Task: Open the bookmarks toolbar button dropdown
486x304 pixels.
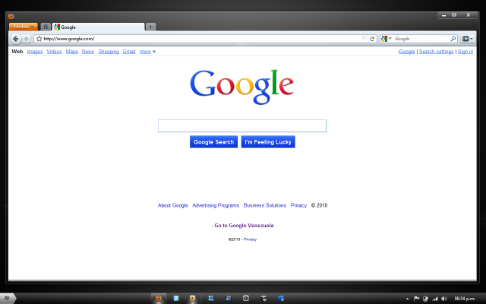Action: tap(468, 39)
